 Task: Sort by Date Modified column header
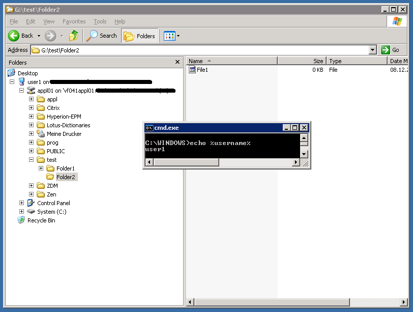(398, 61)
